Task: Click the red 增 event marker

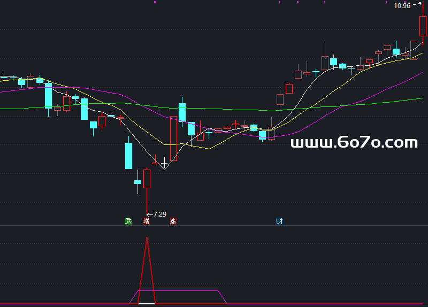Action: [146, 221]
